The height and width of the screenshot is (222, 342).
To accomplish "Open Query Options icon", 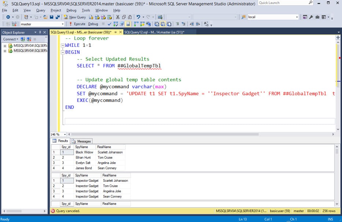I will [122, 24].
